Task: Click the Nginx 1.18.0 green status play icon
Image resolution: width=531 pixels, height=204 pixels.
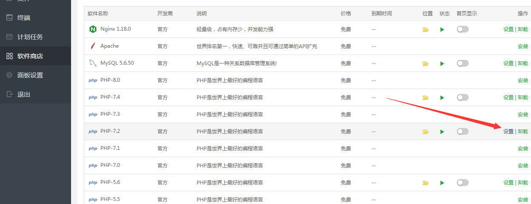Action: pyautogui.click(x=442, y=29)
